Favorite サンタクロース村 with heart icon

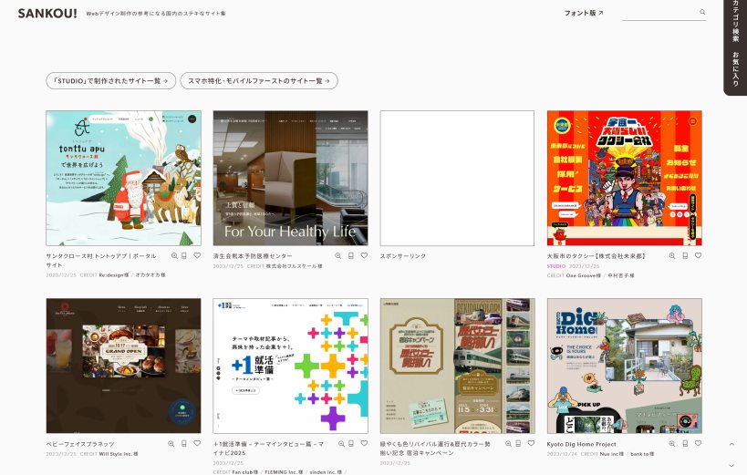coord(196,256)
